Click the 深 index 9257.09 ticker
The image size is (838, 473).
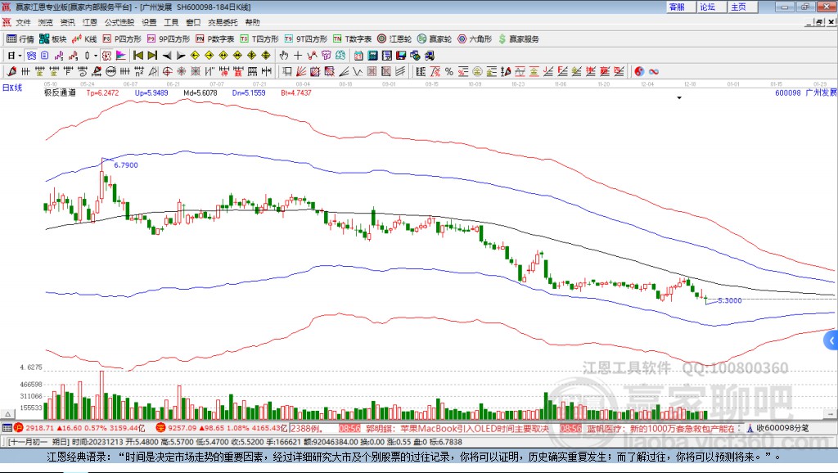click(222, 428)
